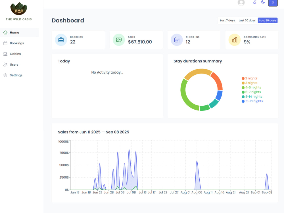This screenshot has height=213, width=284.
Task: Click the 5000$ y-axis label
Action: coord(64,165)
